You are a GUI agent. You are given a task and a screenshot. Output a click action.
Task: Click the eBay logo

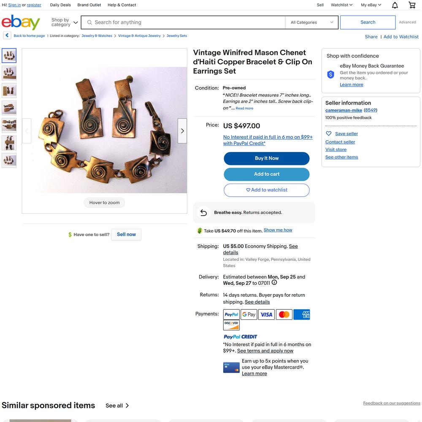tap(21, 22)
